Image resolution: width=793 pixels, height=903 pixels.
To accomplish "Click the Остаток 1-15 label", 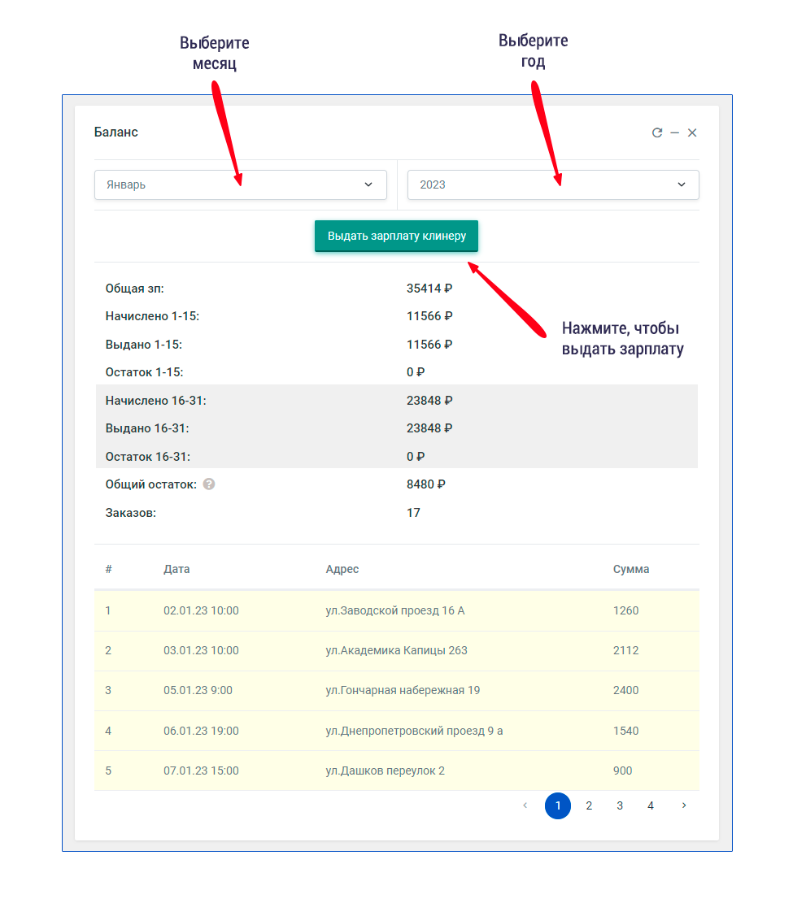I will tap(144, 372).
